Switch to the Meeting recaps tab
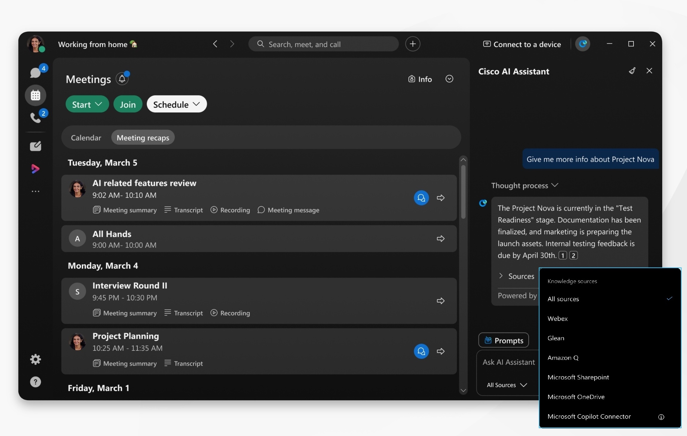Screen dimensions: 687x436 [x=143, y=137]
